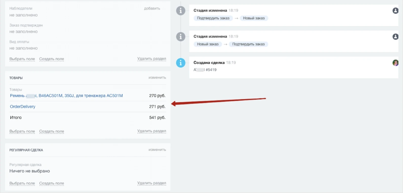Click Создать поле in the Товары section
This screenshot has height=193, width=403.
tap(51, 131)
